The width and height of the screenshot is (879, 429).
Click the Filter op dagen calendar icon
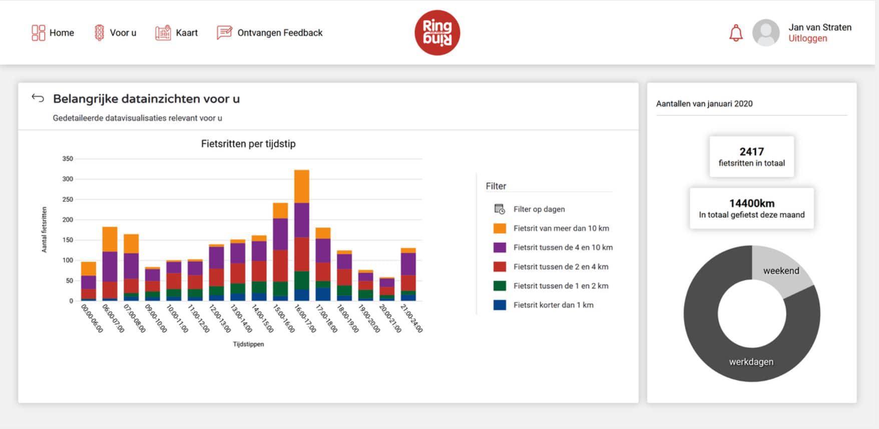click(x=499, y=209)
